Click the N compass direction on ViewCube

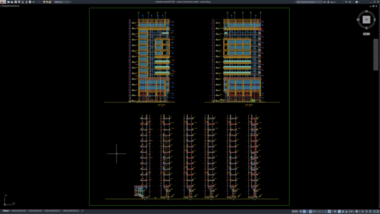coord(366,11)
